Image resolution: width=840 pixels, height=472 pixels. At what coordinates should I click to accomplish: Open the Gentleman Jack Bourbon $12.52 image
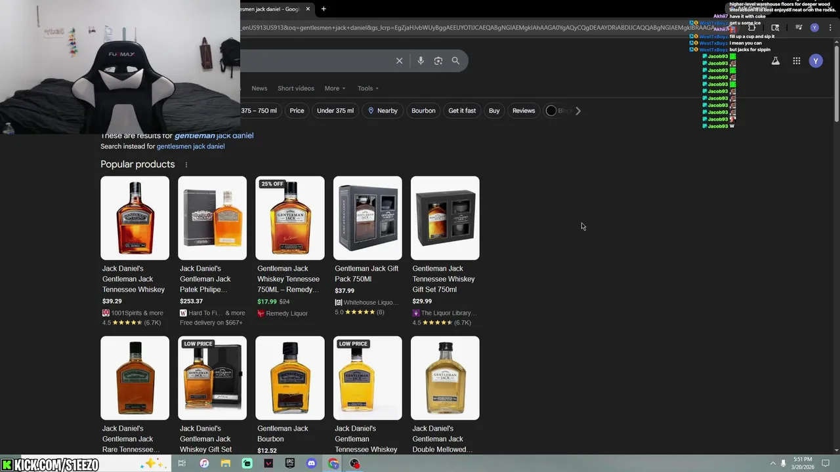289,378
